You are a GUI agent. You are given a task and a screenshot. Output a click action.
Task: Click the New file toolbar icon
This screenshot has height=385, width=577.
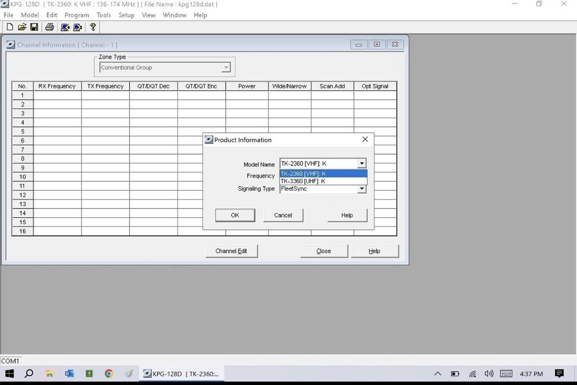click(10, 27)
